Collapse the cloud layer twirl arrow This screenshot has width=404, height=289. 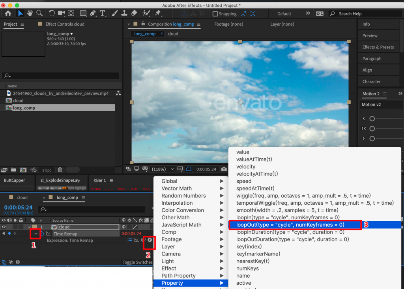(x=29, y=227)
